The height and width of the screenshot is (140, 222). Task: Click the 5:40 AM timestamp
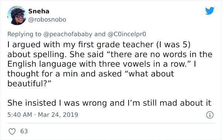[20, 115]
